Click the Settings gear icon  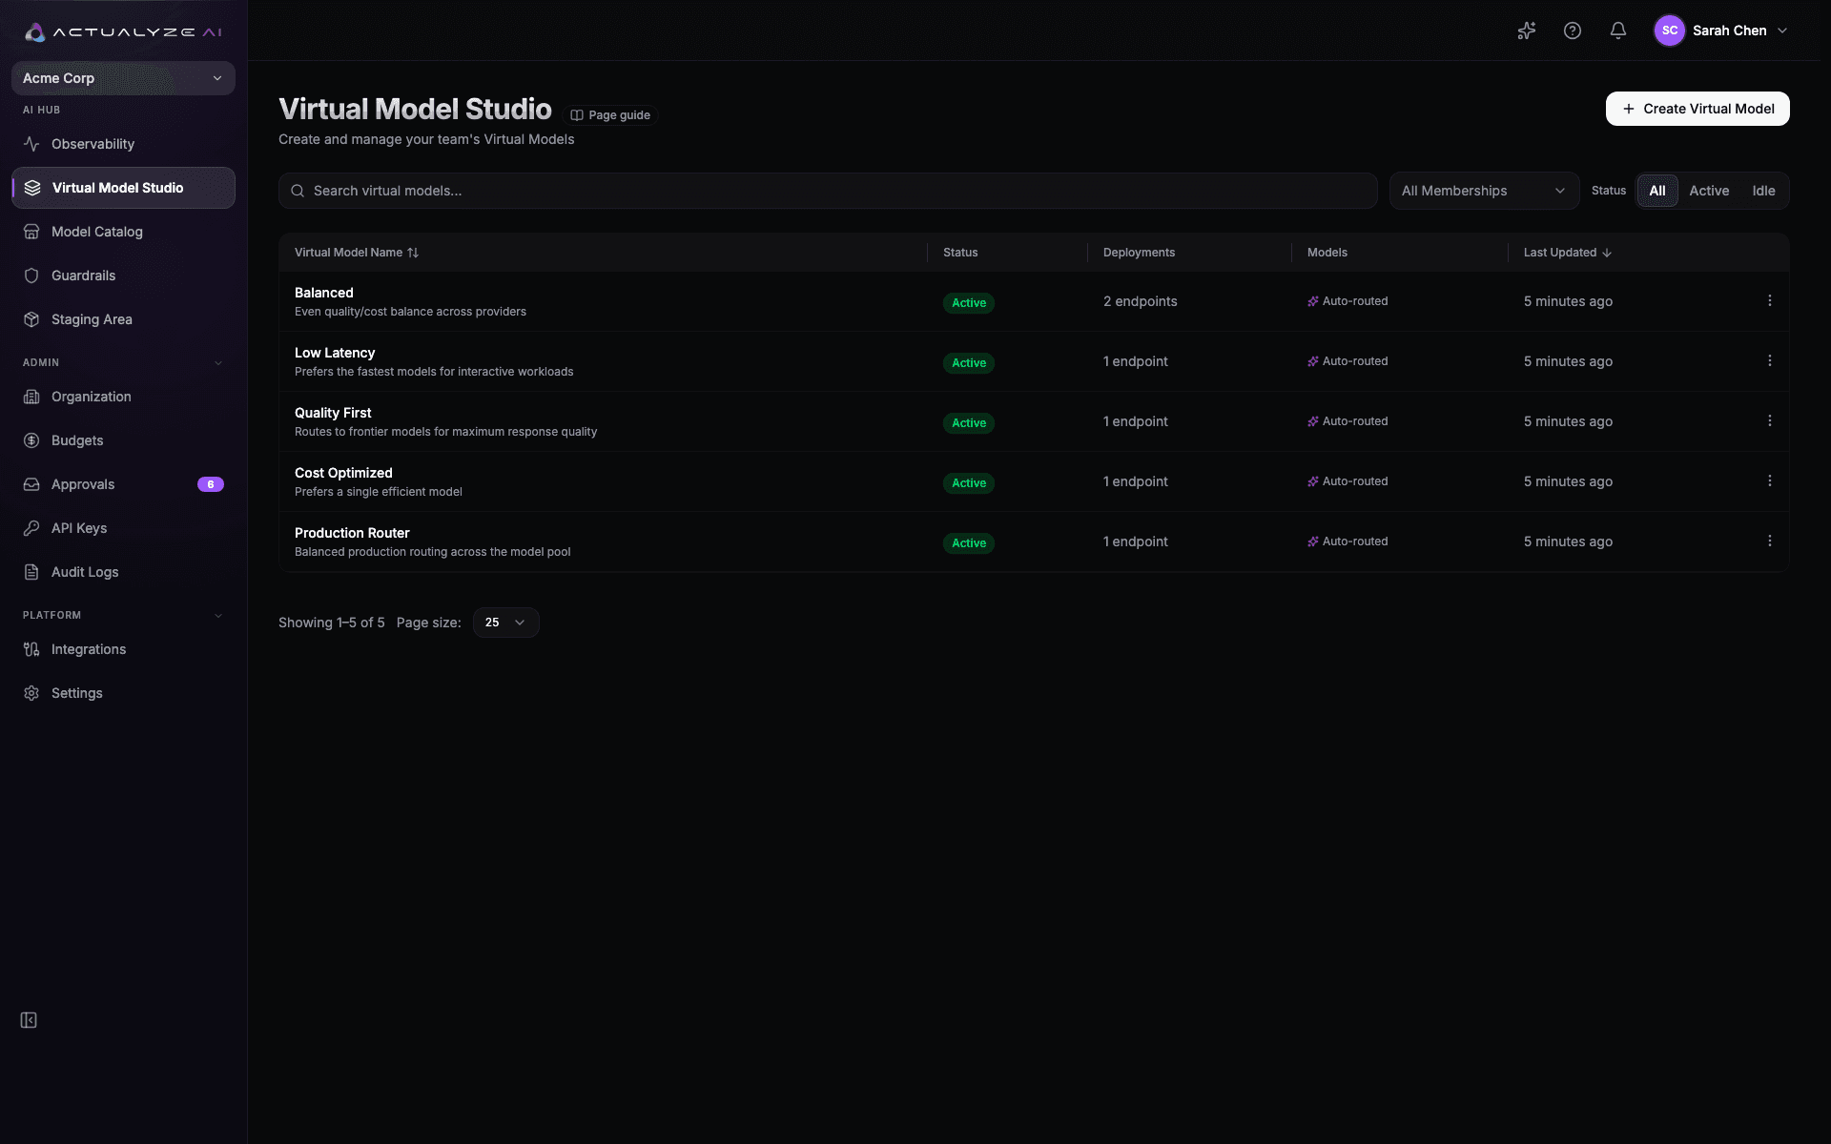(x=31, y=693)
